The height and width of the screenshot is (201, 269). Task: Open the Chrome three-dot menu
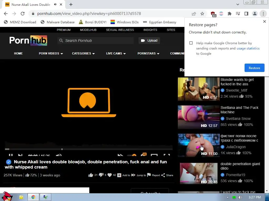(263, 14)
